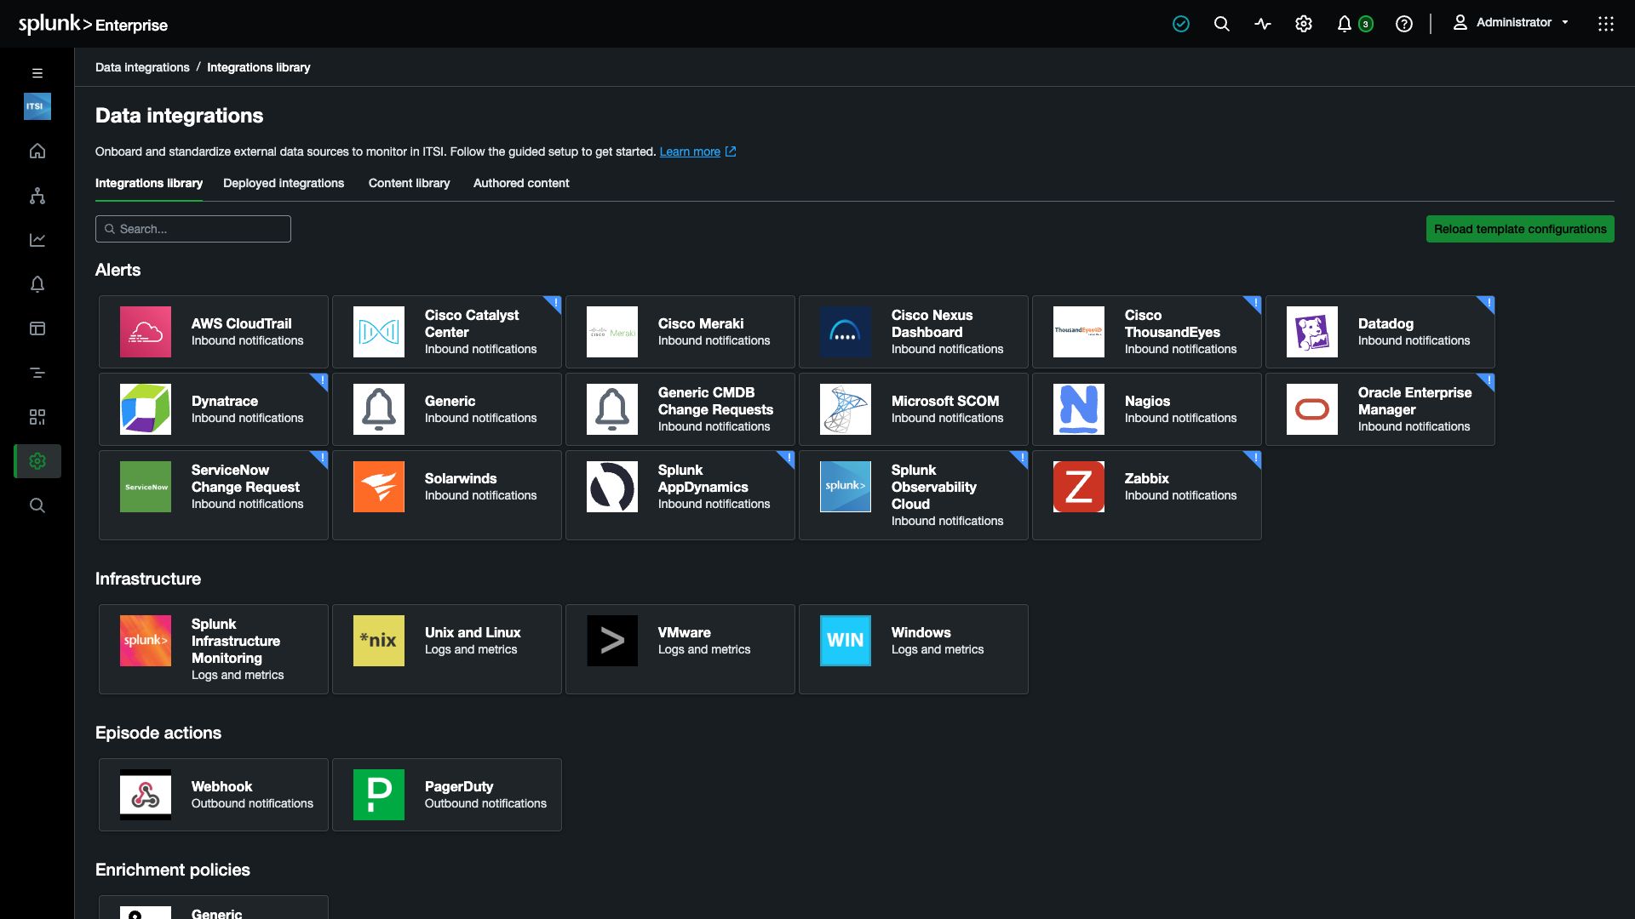Open VMware logs and metrics card

[680, 649]
